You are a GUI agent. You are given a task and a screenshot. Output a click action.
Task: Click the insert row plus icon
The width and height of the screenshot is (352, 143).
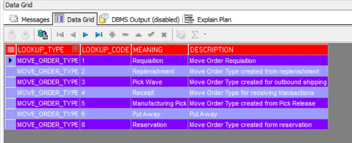point(112,35)
